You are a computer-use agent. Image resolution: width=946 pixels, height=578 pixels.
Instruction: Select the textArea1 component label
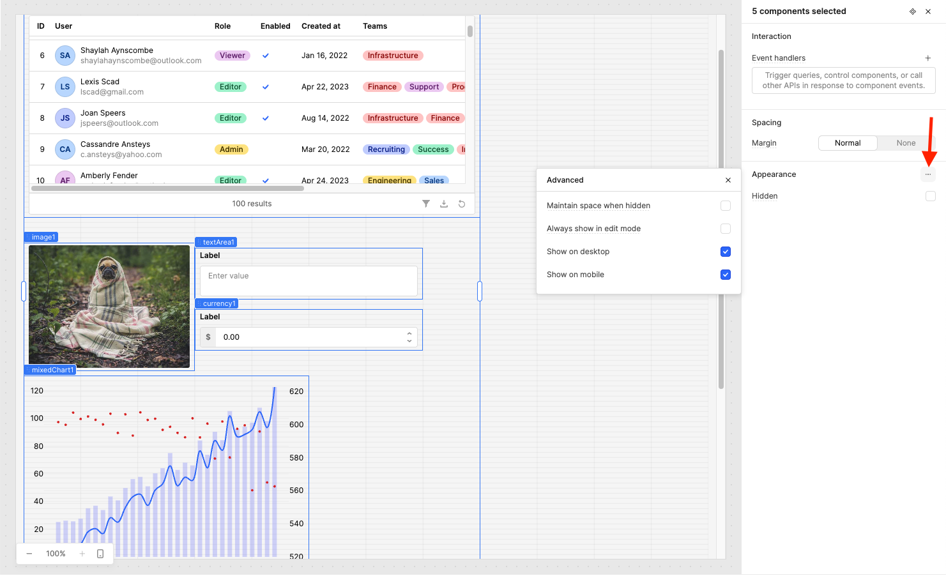coord(216,242)
